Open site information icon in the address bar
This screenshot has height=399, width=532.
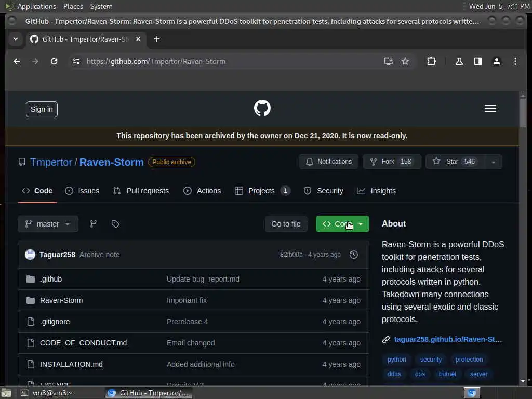76,61
